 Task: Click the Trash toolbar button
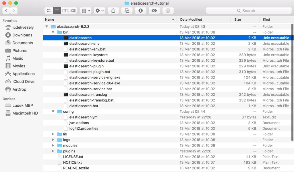168,11
